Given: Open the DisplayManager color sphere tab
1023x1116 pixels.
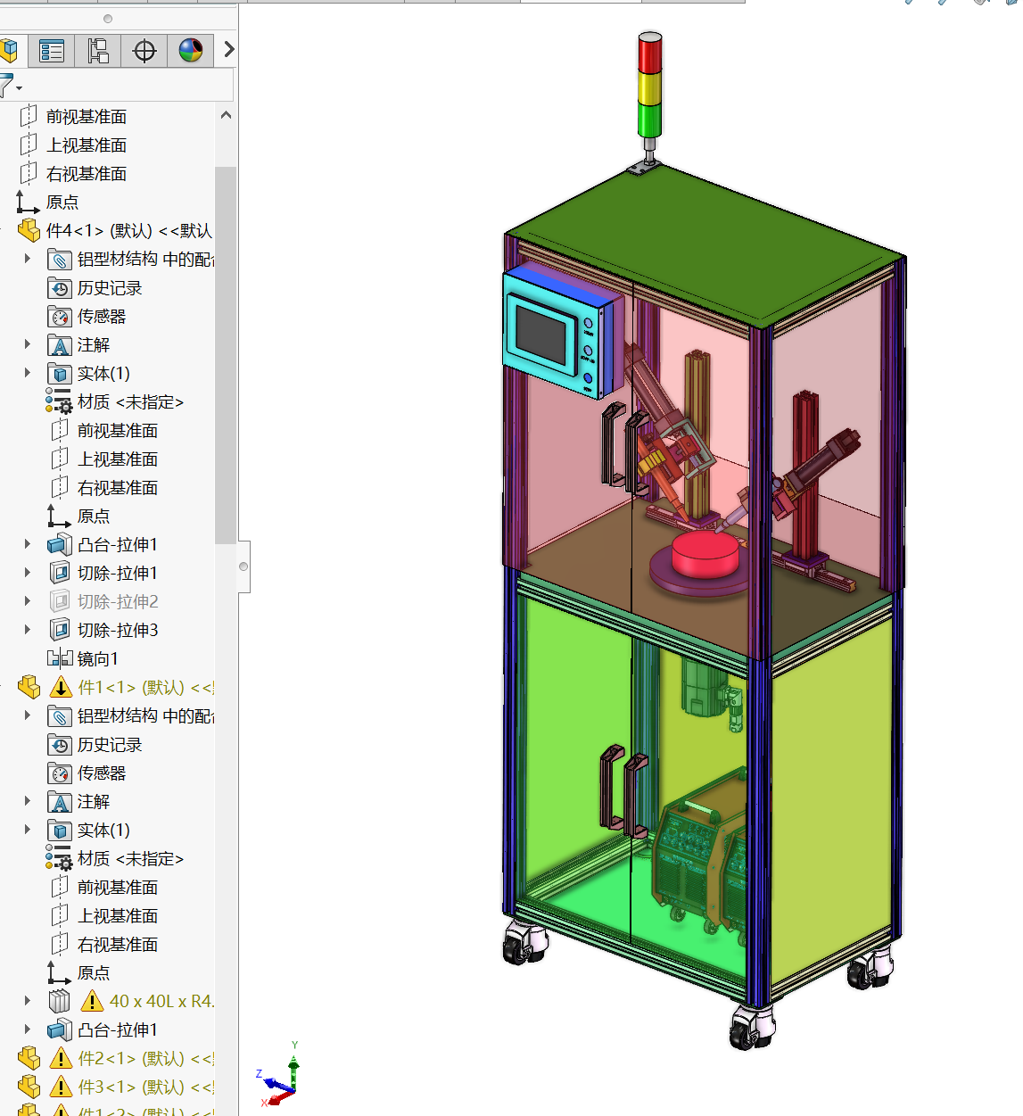Looking at the screenshot, I should coord(191,51).
